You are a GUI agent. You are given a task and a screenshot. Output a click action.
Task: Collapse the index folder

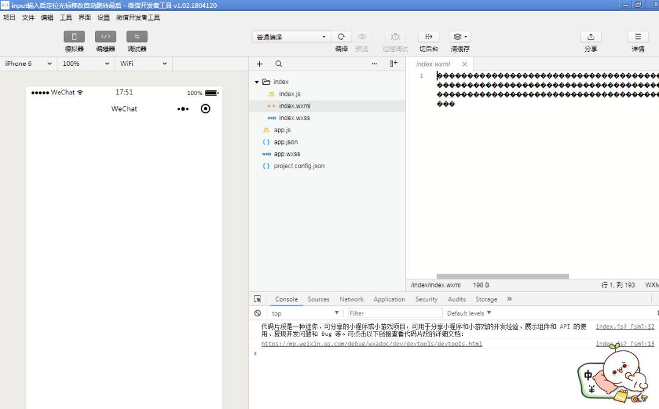tap(257, 82)
